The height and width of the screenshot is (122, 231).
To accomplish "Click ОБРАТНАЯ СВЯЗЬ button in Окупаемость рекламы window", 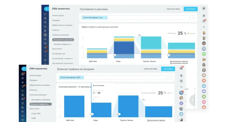I will (x=173, y=9).
